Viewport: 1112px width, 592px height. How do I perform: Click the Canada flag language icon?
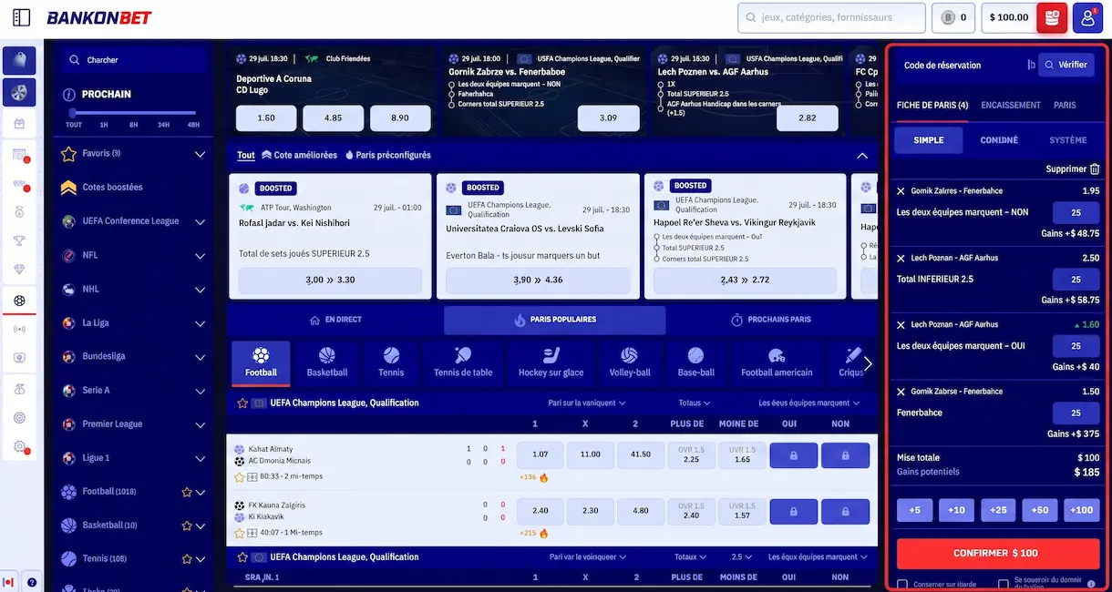tap(9, 582)
